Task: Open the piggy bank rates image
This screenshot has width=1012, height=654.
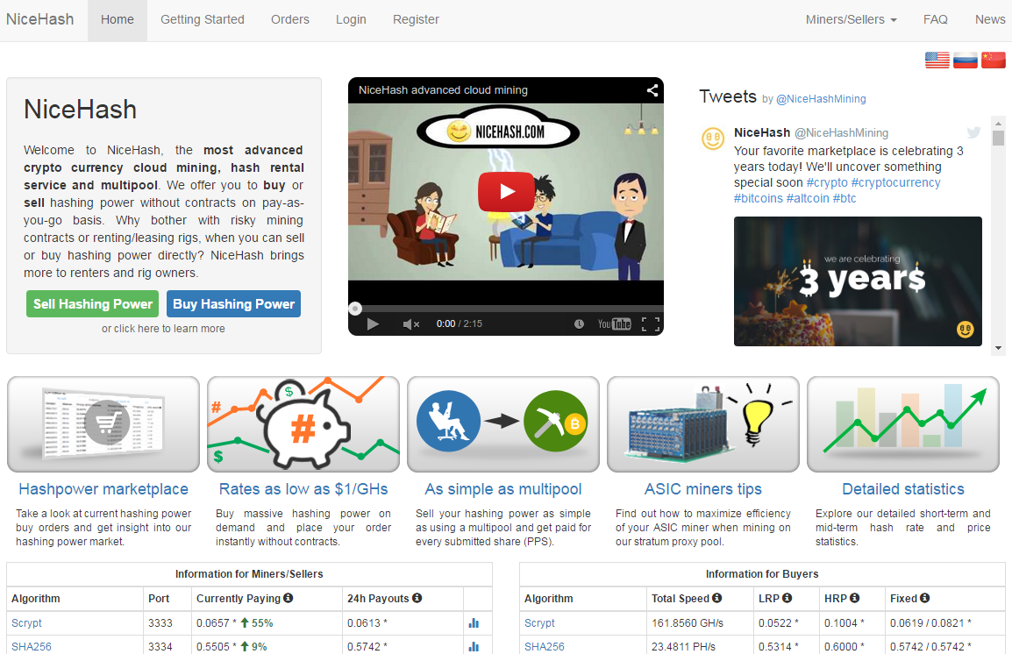Action: click(303, 424)
